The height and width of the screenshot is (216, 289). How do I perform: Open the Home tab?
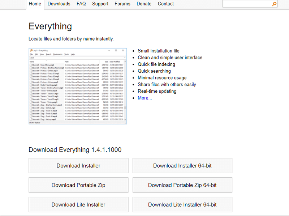click(x=35, y=4)
